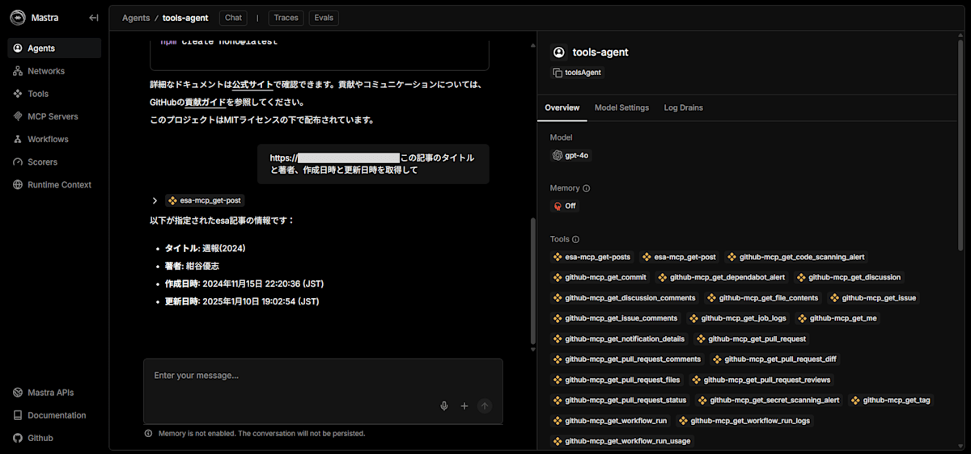Open github-mcp_get_pull_request_files tool
The height and width of the screenshot is (454, 971).
[x=617, y=380]
